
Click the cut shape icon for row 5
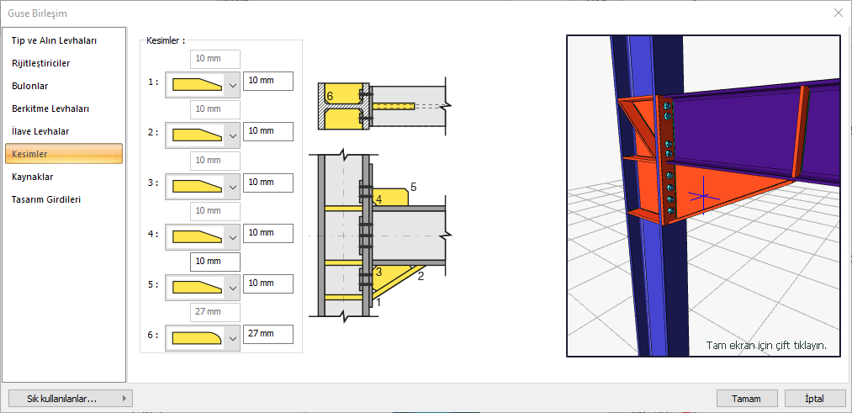point(198,286)
